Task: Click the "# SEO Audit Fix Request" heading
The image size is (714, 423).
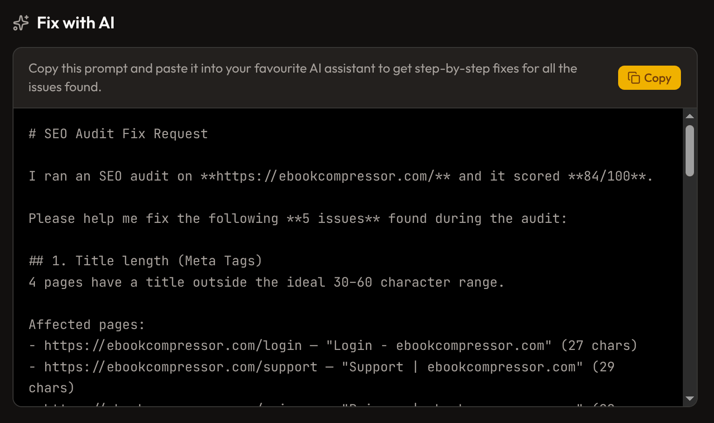Action: coord(118,134)
